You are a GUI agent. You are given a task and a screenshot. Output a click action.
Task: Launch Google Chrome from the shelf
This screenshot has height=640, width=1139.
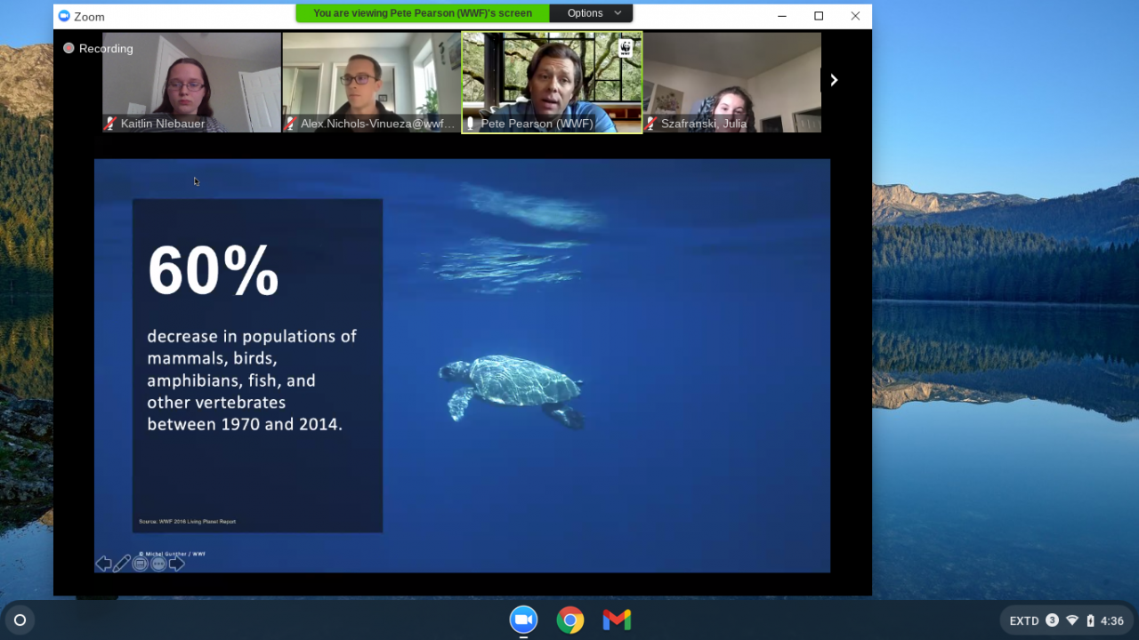point(570,620)
